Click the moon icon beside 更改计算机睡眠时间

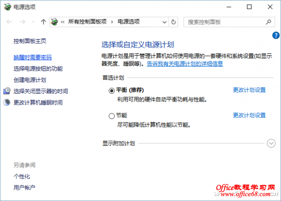[7, 102]
